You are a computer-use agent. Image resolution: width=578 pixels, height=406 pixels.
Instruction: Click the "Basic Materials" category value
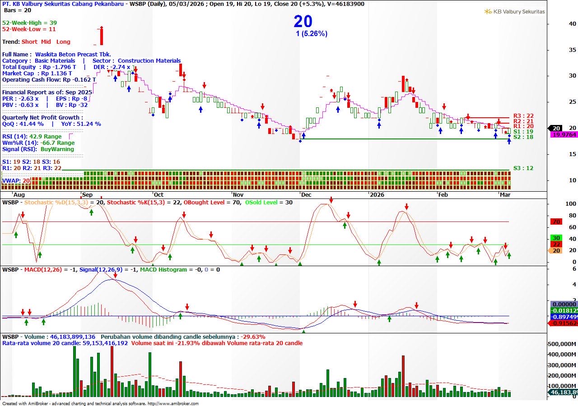click(55, 60)
